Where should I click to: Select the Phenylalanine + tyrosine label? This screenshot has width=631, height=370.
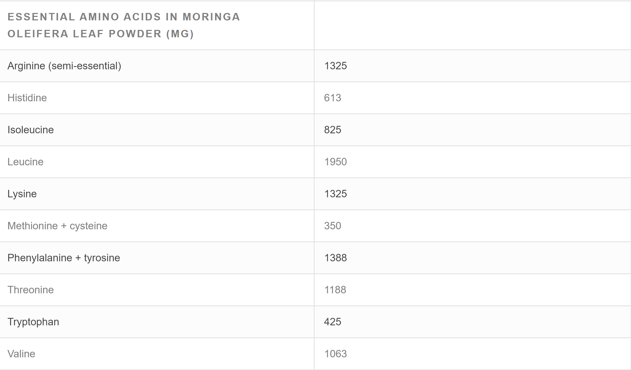point(64,258)
